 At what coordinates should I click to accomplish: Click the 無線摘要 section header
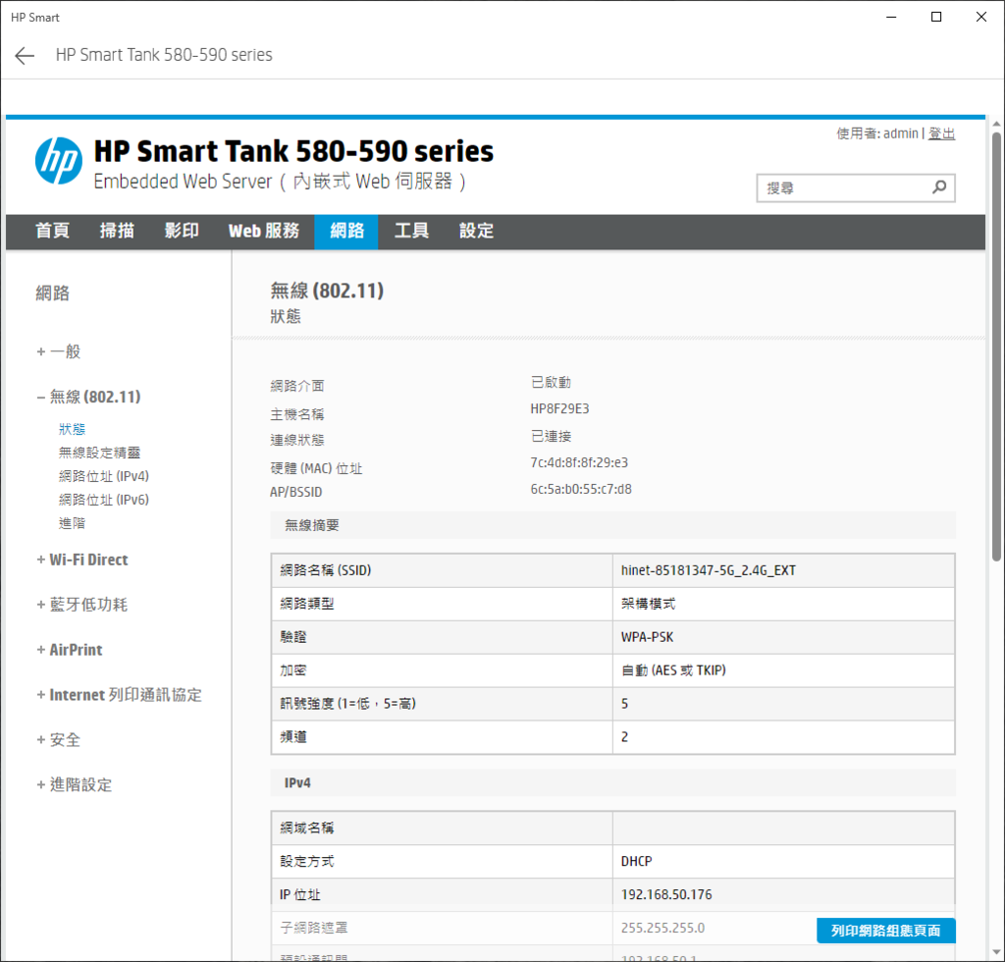(x=612, y=525)
